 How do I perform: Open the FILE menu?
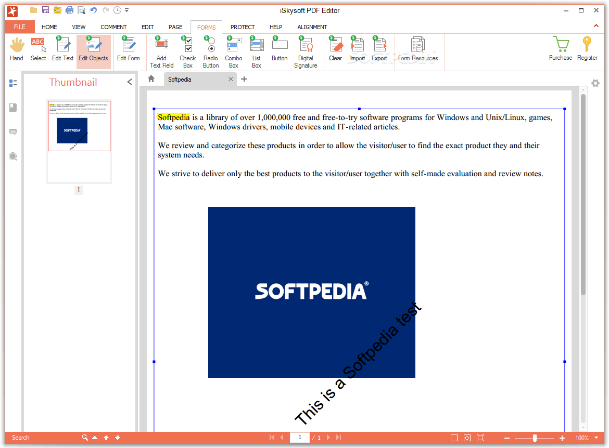20,27
